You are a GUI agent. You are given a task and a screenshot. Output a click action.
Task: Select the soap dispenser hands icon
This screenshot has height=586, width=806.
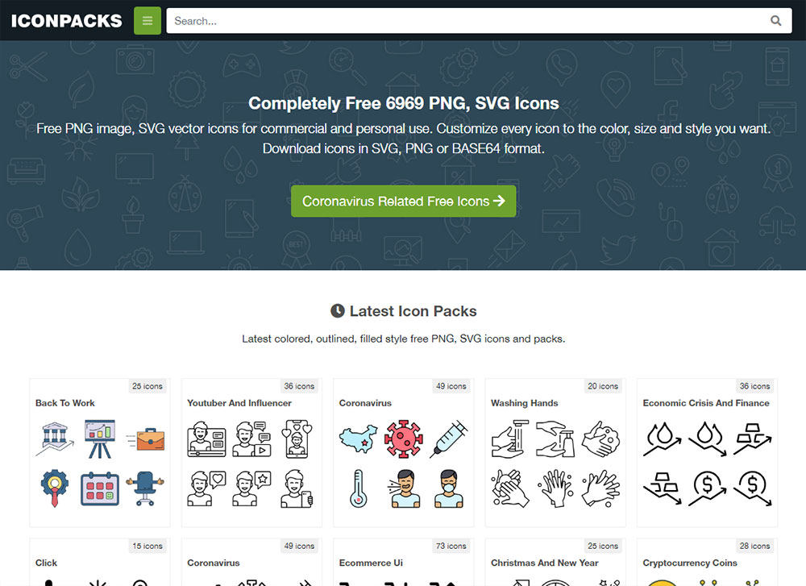555,439
